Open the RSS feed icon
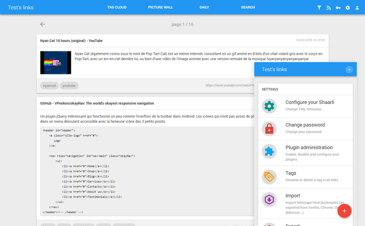This screenshot has height=226, width=365. tap(328, 8)
